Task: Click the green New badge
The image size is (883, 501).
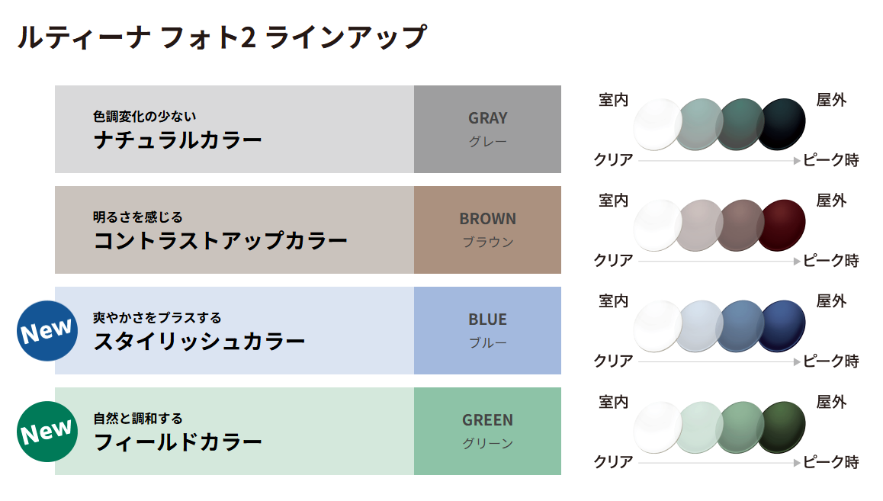Action: click(47, 432)
